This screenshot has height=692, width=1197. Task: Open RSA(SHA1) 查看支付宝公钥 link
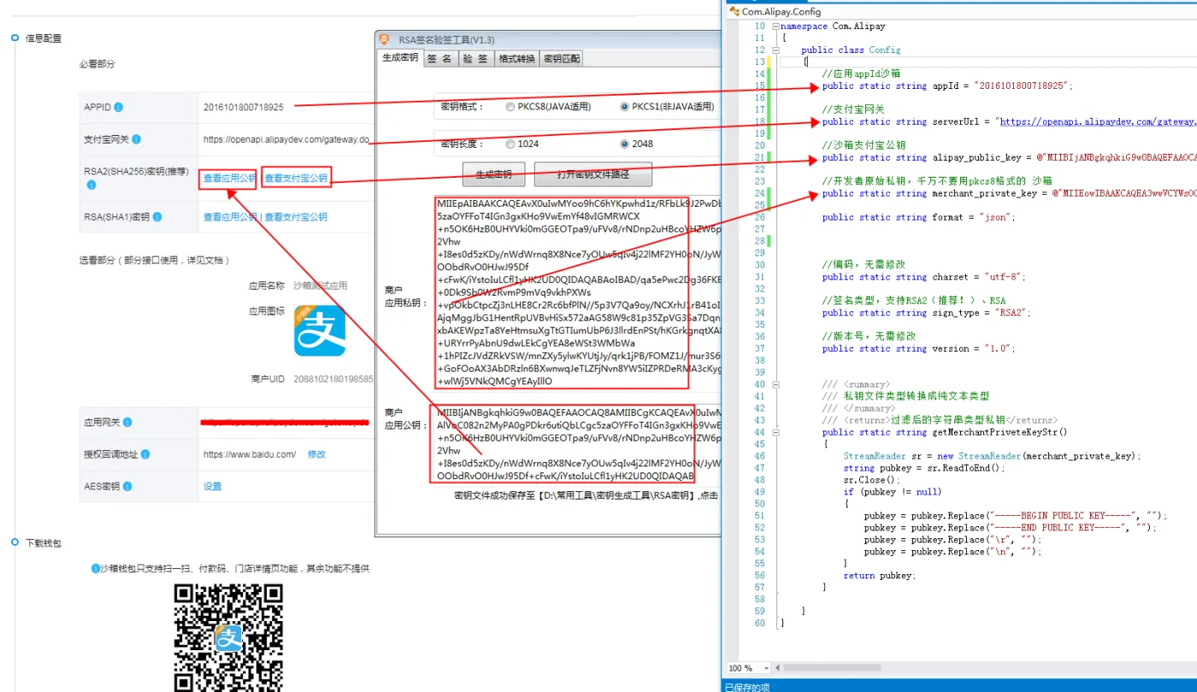tap(296, 217)
